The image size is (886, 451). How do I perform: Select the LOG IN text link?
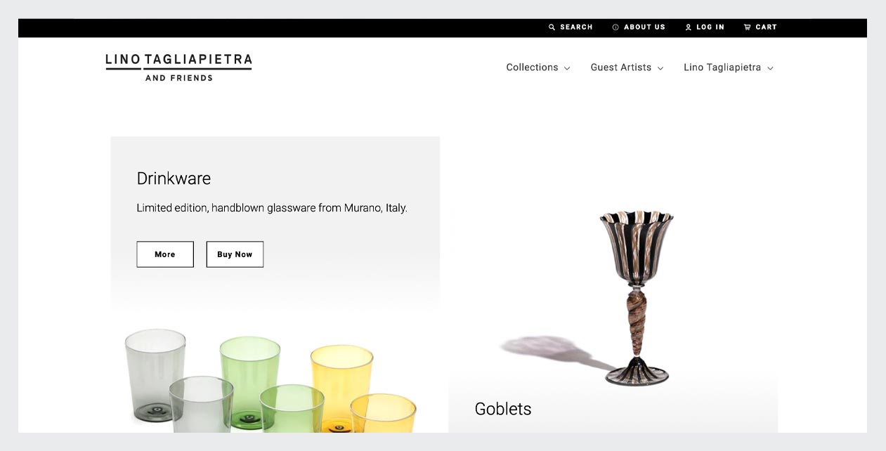pyautogui.click(x=710, y=27)
